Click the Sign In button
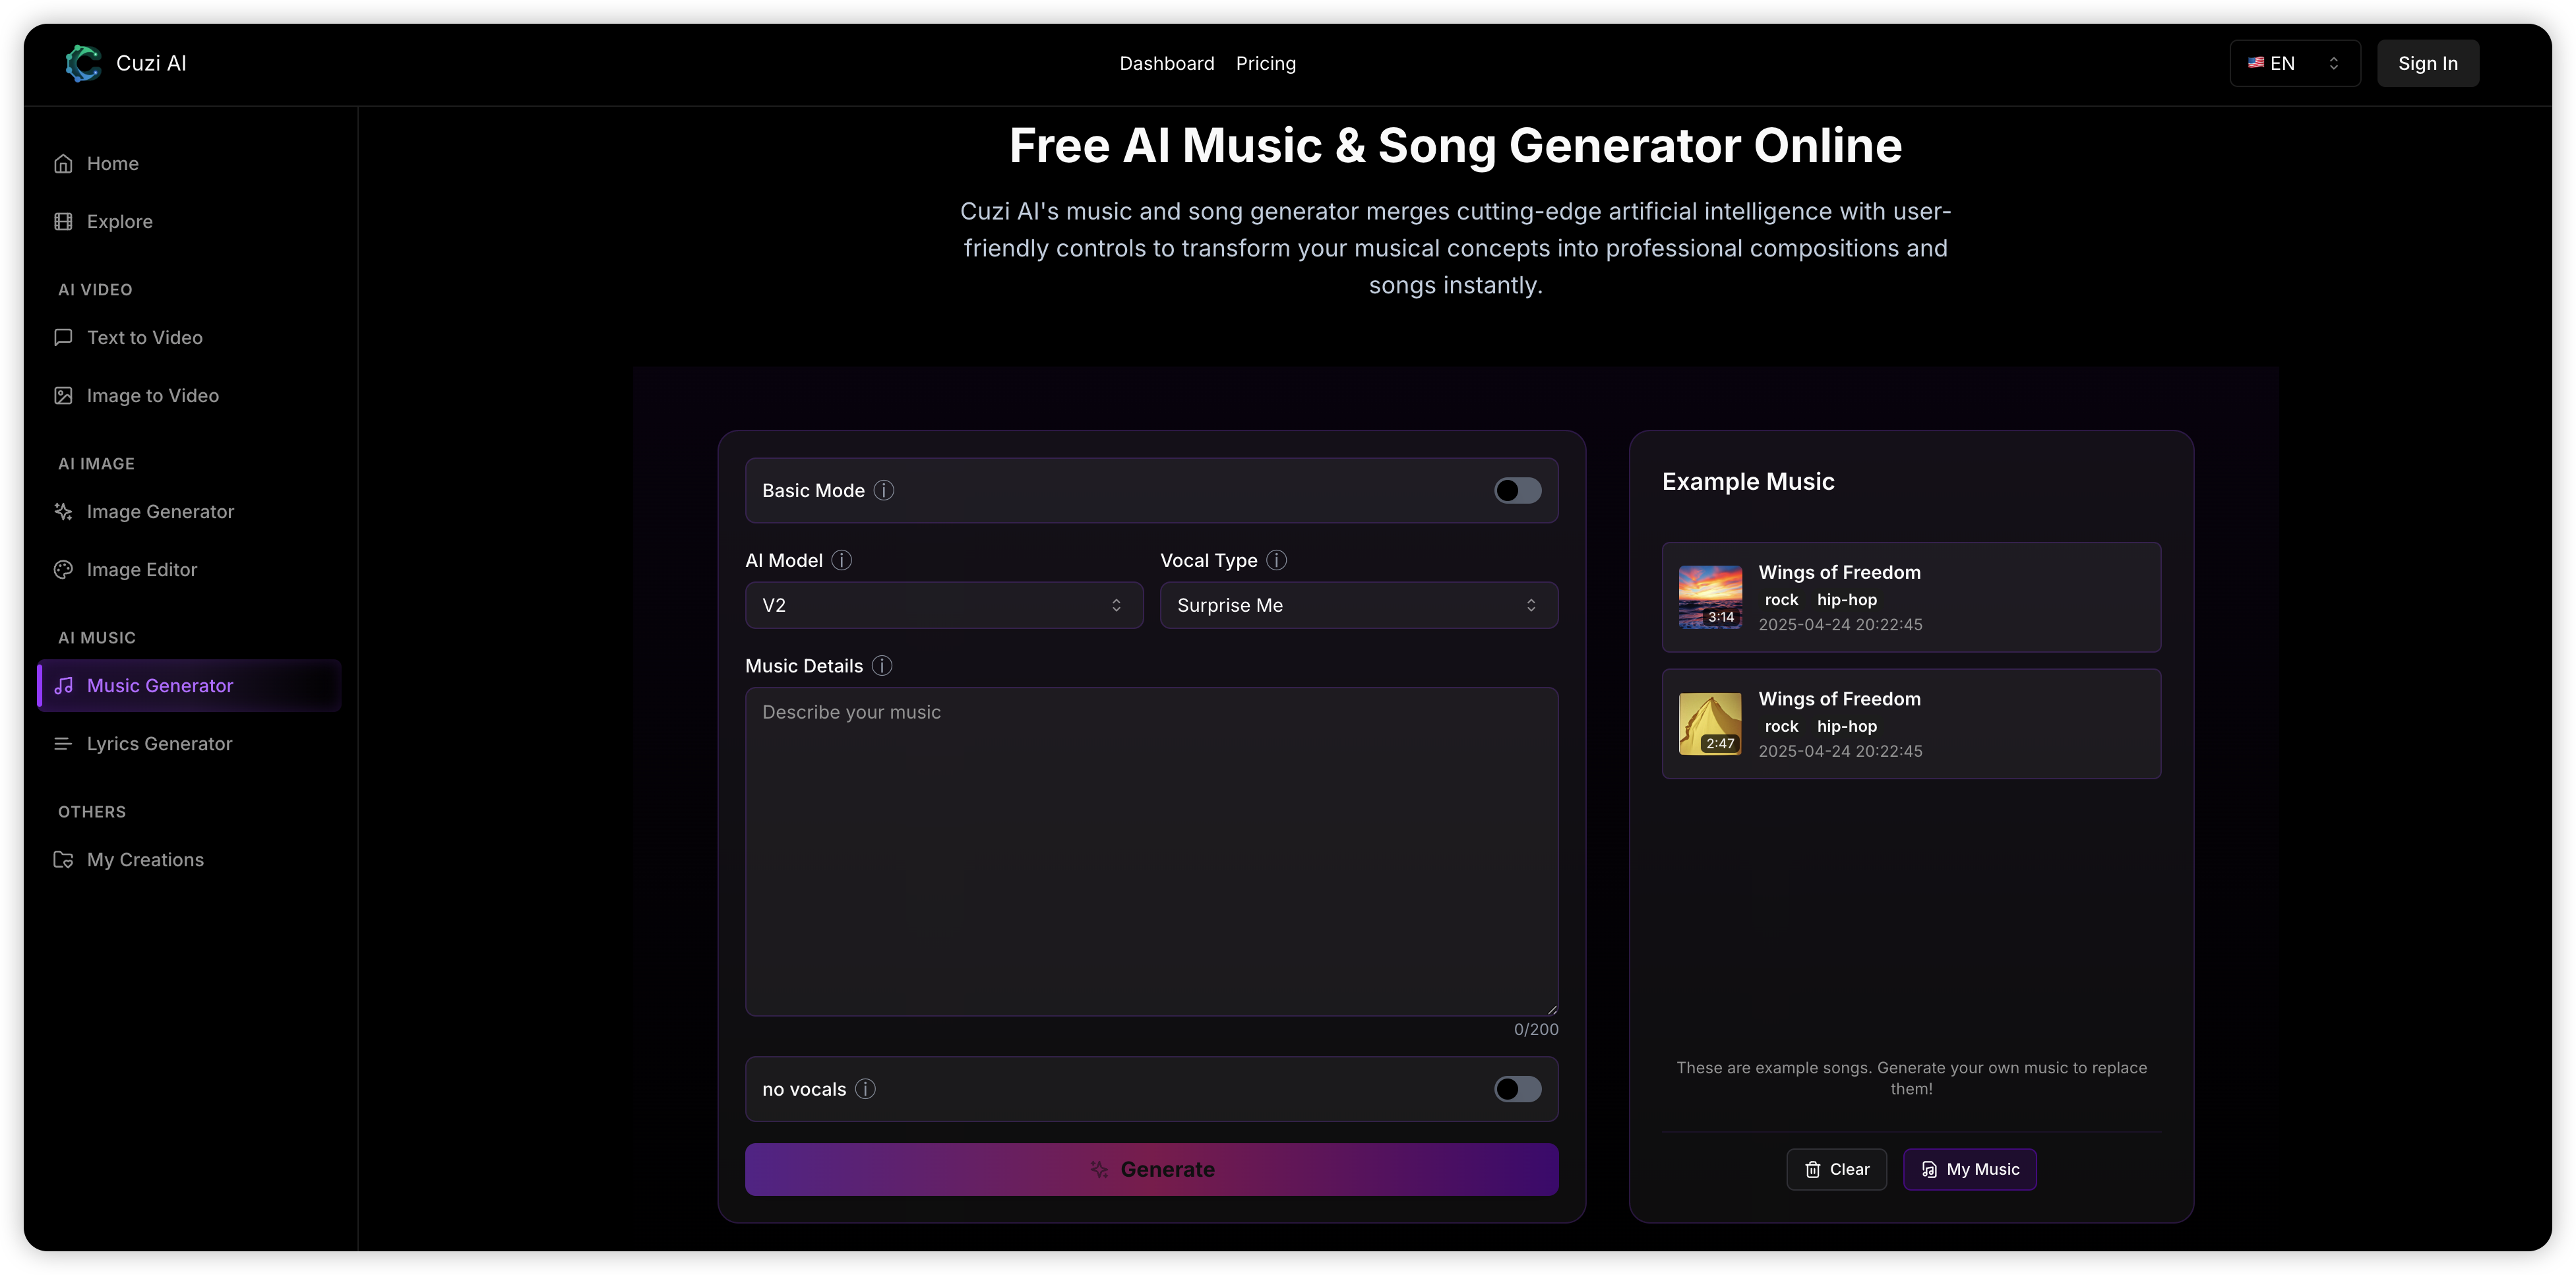 pos(2427,63)
